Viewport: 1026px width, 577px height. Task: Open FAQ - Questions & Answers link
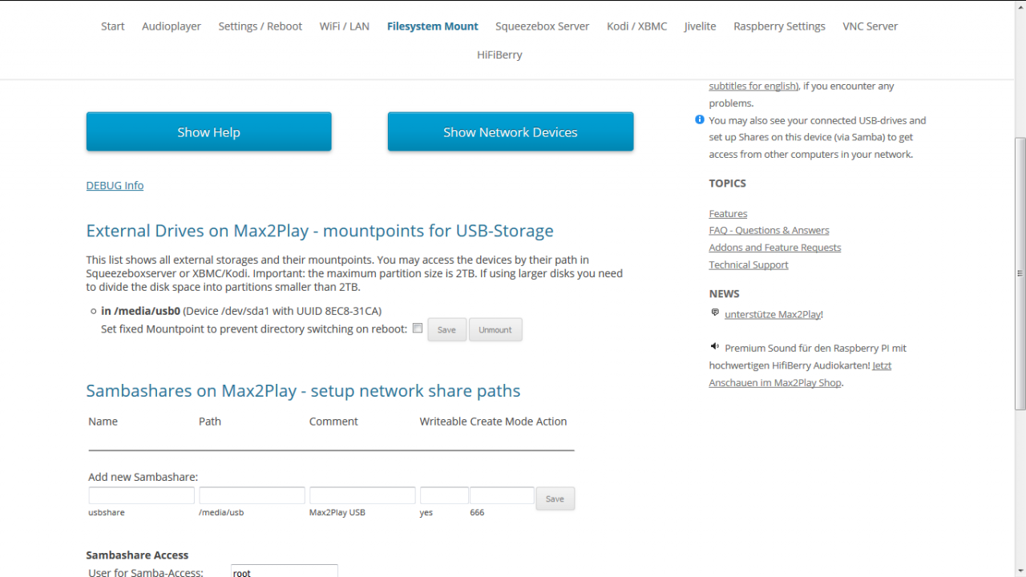(x=769, y=231)
